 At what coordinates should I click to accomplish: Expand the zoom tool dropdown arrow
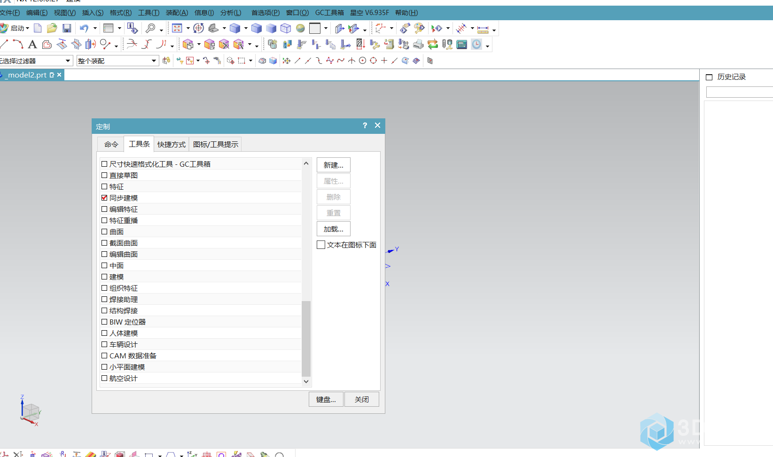(x=161, y=30)
